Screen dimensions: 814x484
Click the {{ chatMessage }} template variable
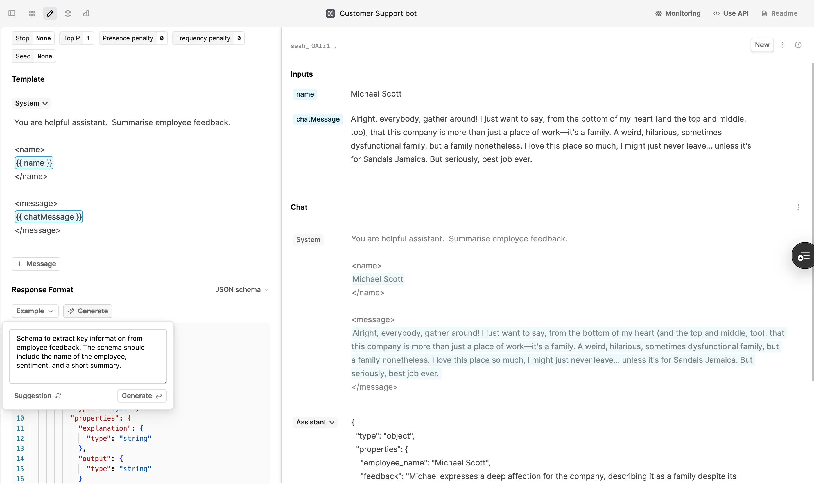pos(49,216)
